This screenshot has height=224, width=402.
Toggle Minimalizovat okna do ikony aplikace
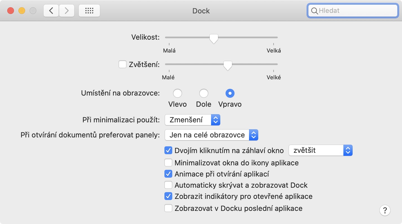coord(168,163)
